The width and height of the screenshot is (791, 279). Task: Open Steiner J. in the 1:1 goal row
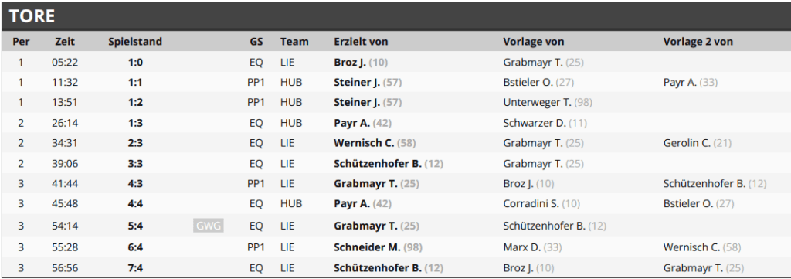(357, 82)
